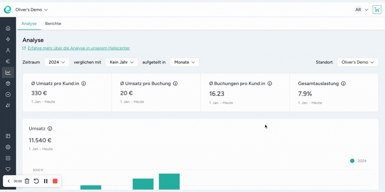
Task: Toggle the 2024 legend series
Action: [x=358, y=161]
